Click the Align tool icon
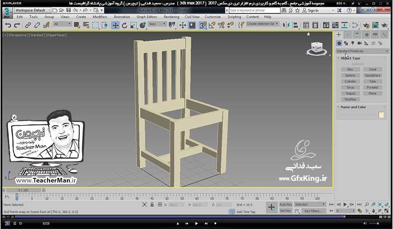The image size is (393, 229). [x=295, y=25]
